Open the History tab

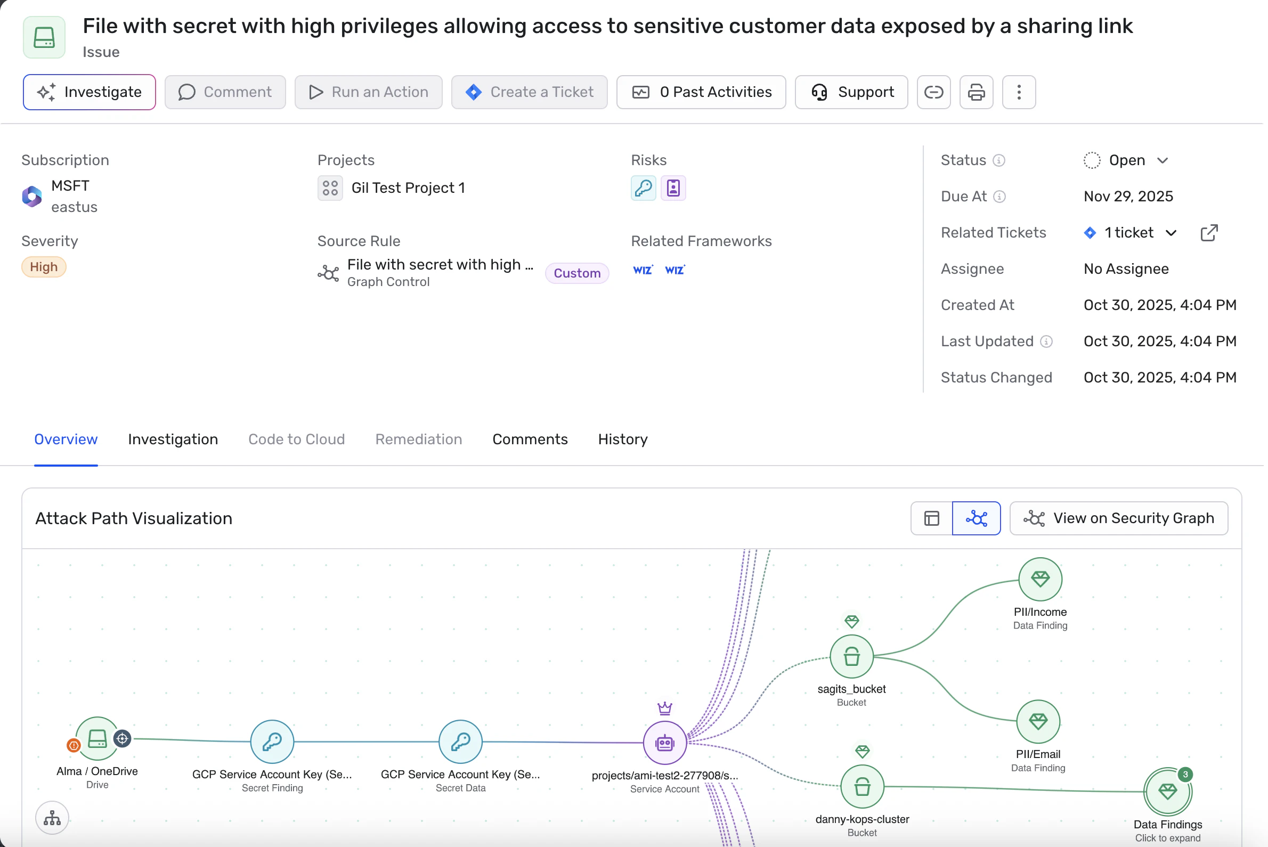(622, 439)
